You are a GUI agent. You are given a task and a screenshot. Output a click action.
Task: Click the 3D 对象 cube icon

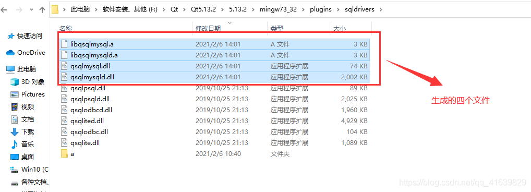(x=15, y=81)
